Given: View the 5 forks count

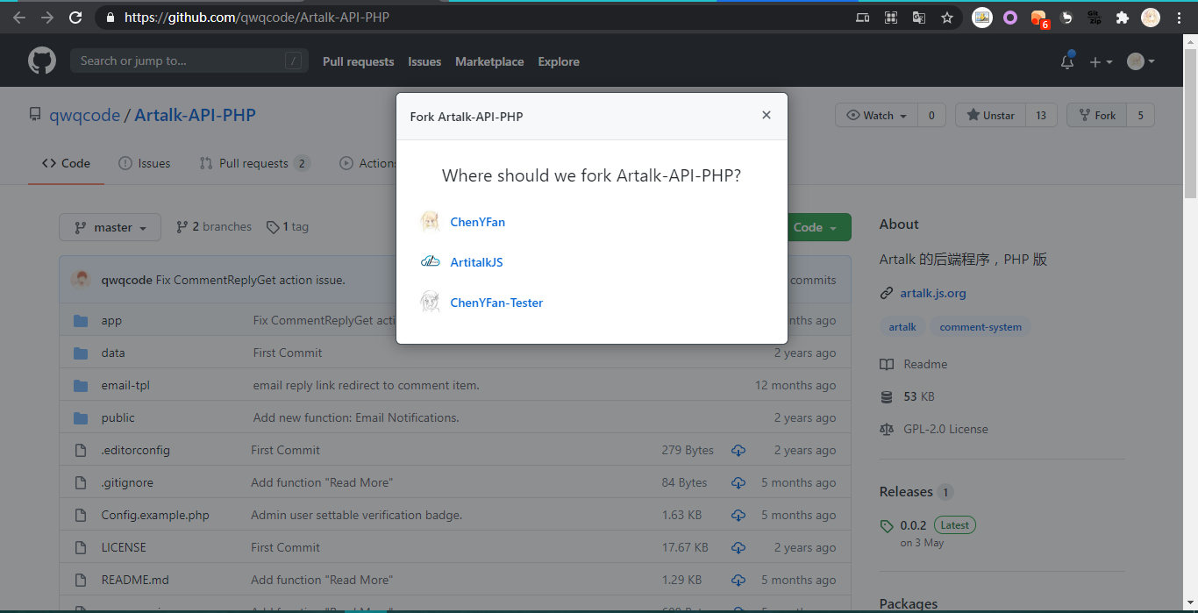Looking at the screenshot, I should (x=1140, y=115).
